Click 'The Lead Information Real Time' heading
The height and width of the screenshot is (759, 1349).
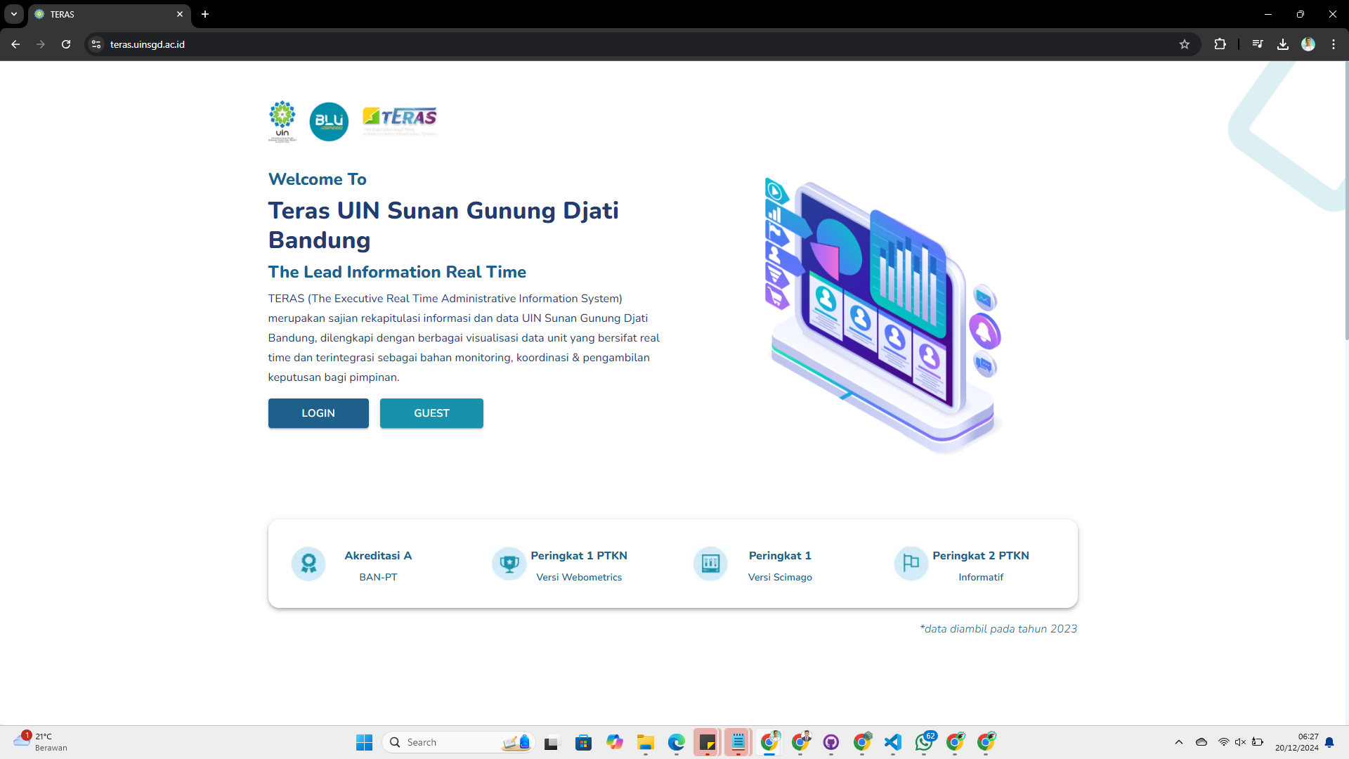coord(397,272)
